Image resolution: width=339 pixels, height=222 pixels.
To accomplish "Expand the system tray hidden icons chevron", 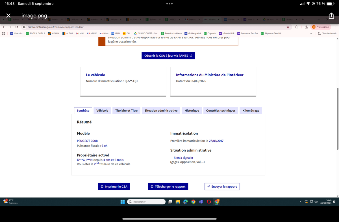I will (301, 202).
